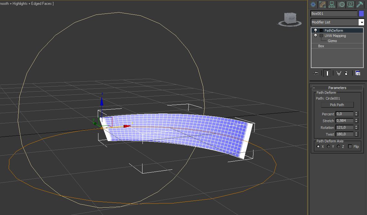Click the Stretch value field
The width and height of the screenshot is (367, 215).
click(x=344, y=121)
